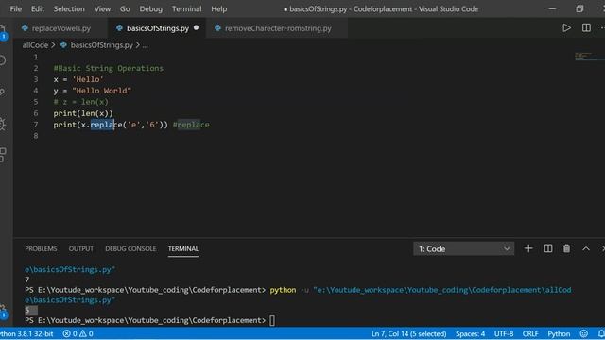Add a new terminal with the plus icon
Viewport: 605px width, 340px height.
(528, 248)
